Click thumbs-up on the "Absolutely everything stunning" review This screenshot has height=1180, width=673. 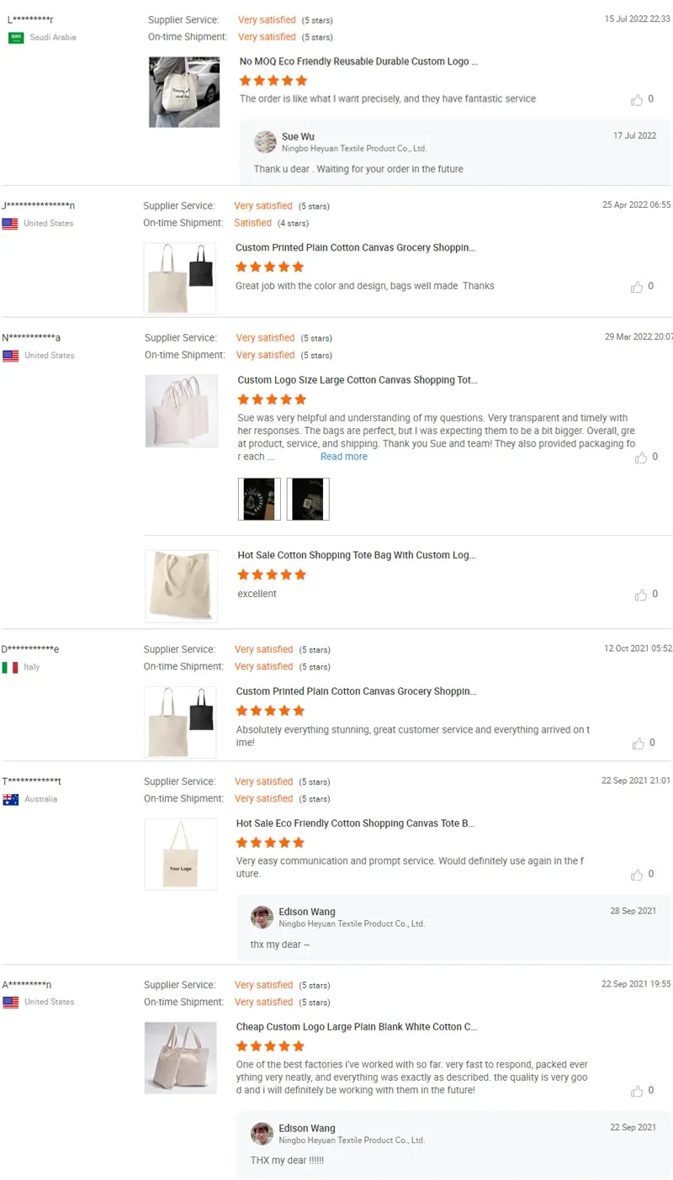(x=638, y=743)
